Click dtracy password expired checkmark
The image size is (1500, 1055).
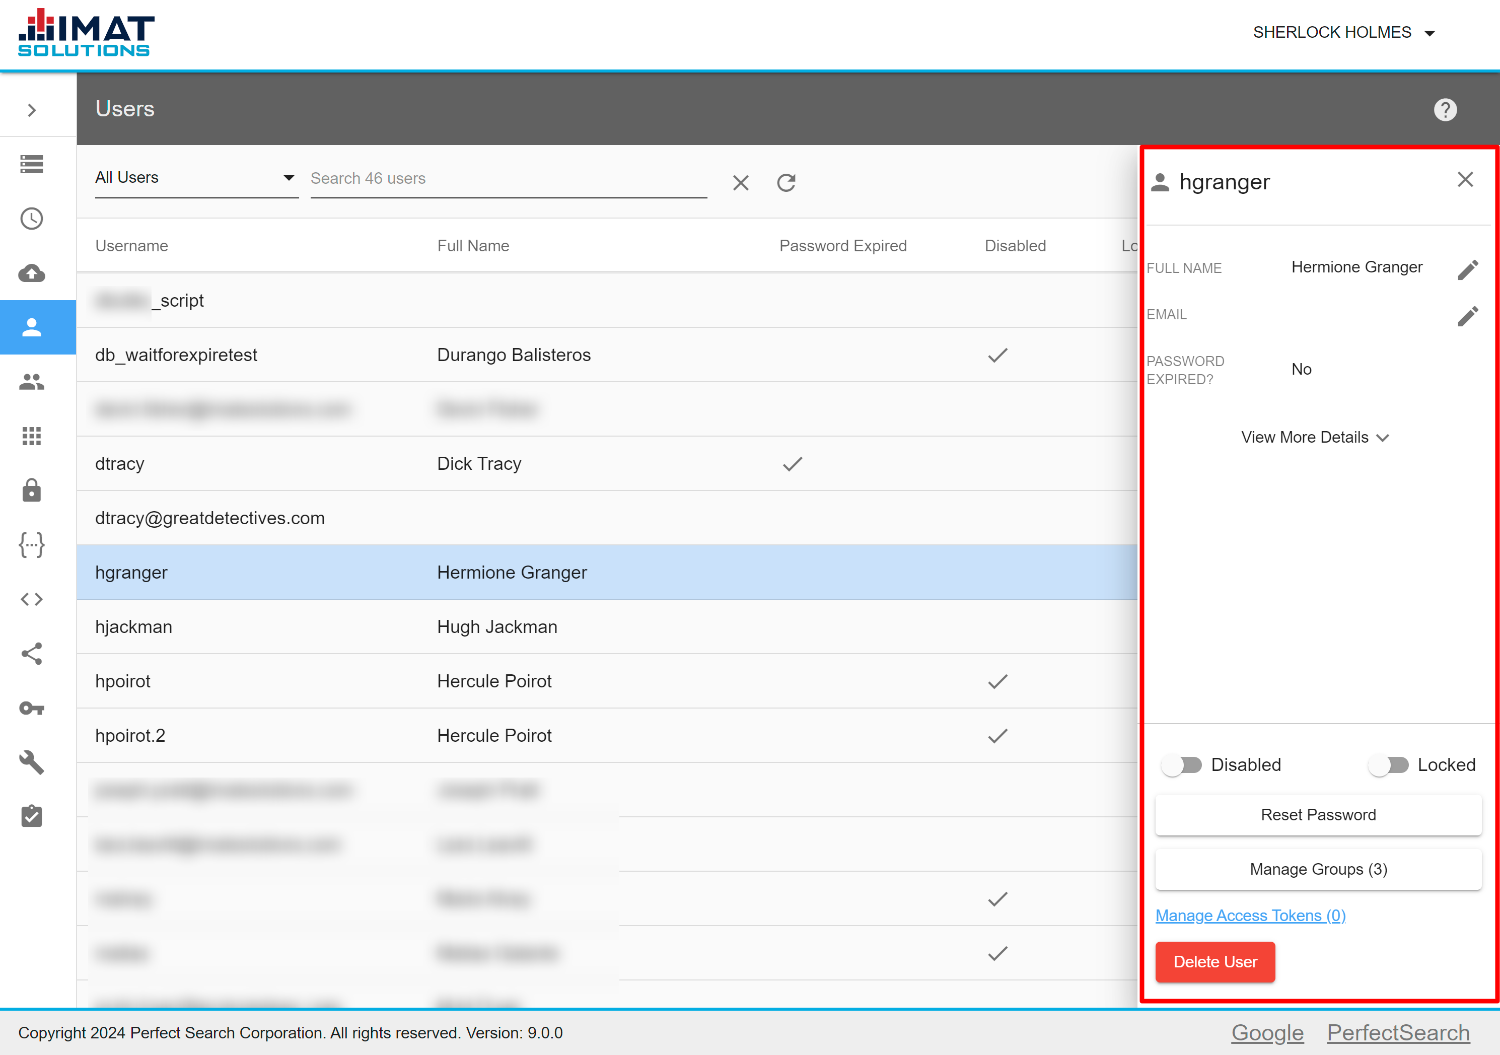[x=793, y=464]
